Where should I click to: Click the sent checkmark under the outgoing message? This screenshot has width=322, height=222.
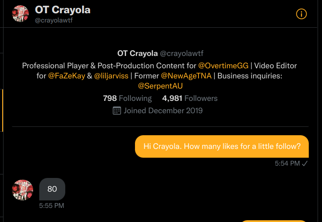(305, 163)
